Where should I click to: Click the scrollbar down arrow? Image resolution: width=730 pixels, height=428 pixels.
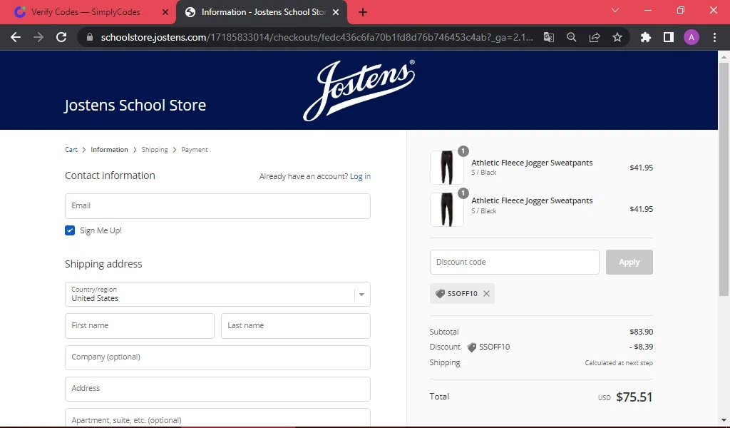pyautogui.click(x=724, y=420)
